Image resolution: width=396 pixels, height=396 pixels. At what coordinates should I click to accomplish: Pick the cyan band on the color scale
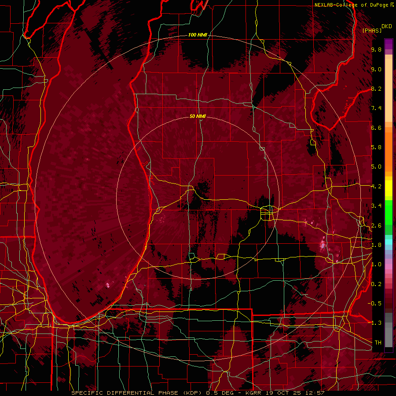389,242
